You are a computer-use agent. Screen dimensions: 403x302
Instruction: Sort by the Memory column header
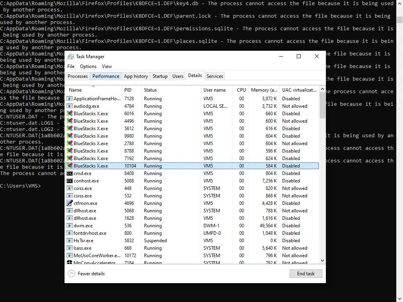[264, 90]
